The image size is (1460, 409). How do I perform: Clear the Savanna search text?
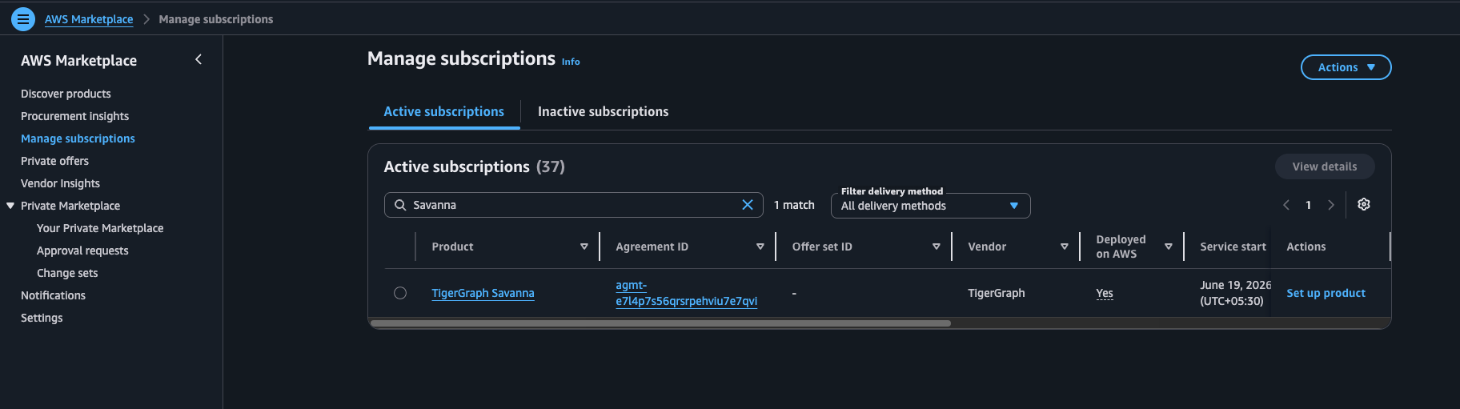[x=748, y=205]
